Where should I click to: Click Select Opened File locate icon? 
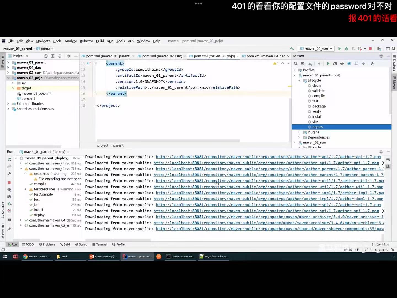coord(46,56)
